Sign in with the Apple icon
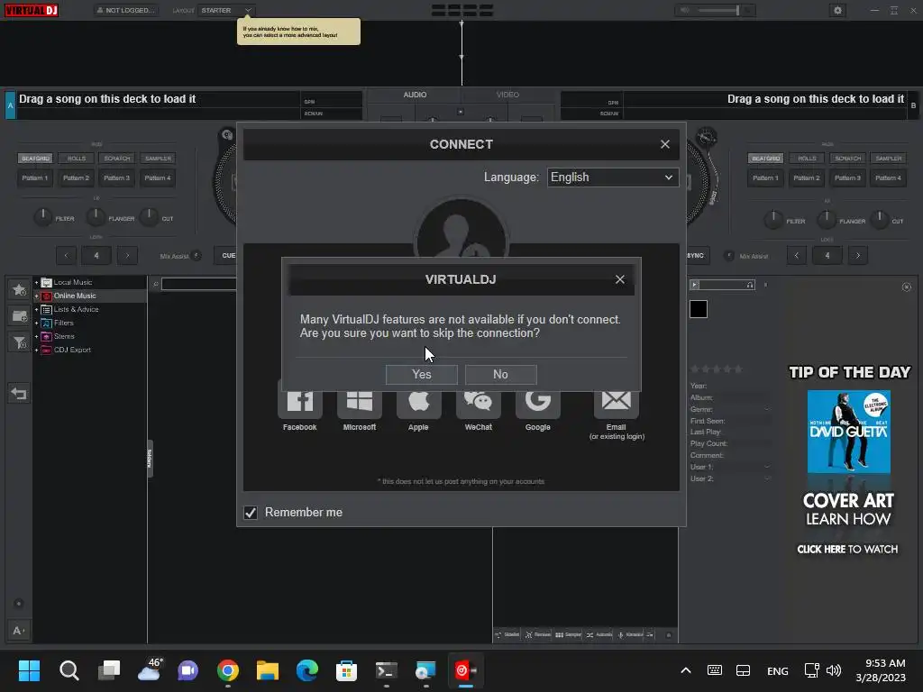The height and width of the screenshot is (692, 923). click(418, 403)
